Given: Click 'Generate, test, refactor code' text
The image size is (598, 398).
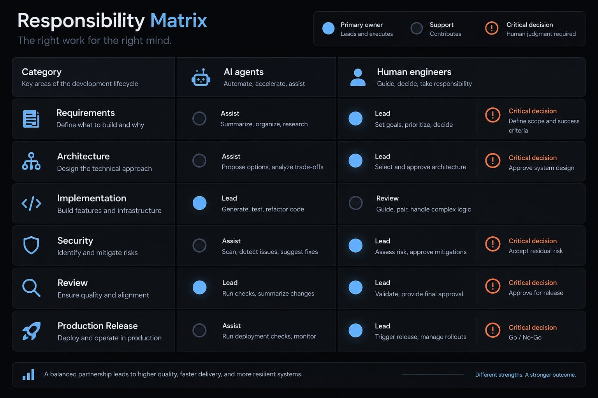Looking at the screenshot, I should pos(263,209).
